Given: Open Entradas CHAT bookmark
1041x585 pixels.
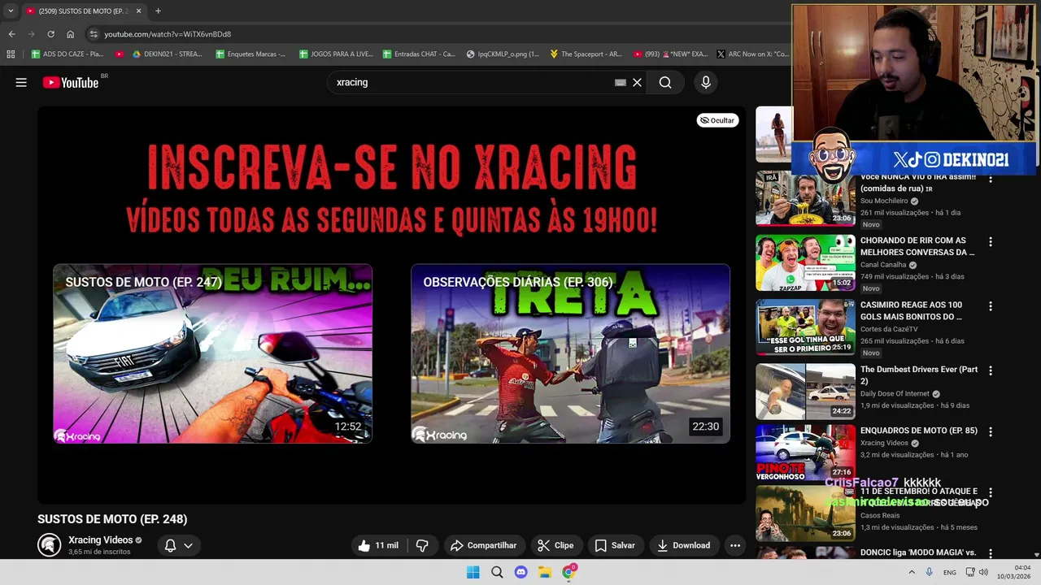Looking at the screenshot, I should click(x=418, y=54).
